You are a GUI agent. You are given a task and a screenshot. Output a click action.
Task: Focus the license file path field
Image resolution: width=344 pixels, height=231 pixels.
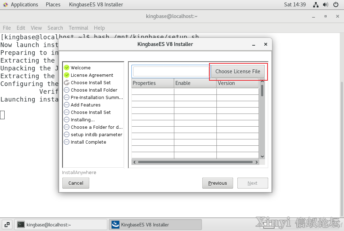[171, 71]
